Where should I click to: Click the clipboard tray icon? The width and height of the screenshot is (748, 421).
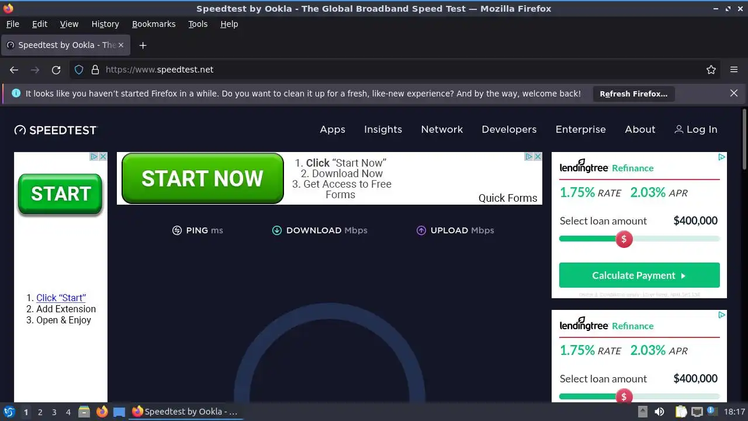pos(681,412)
